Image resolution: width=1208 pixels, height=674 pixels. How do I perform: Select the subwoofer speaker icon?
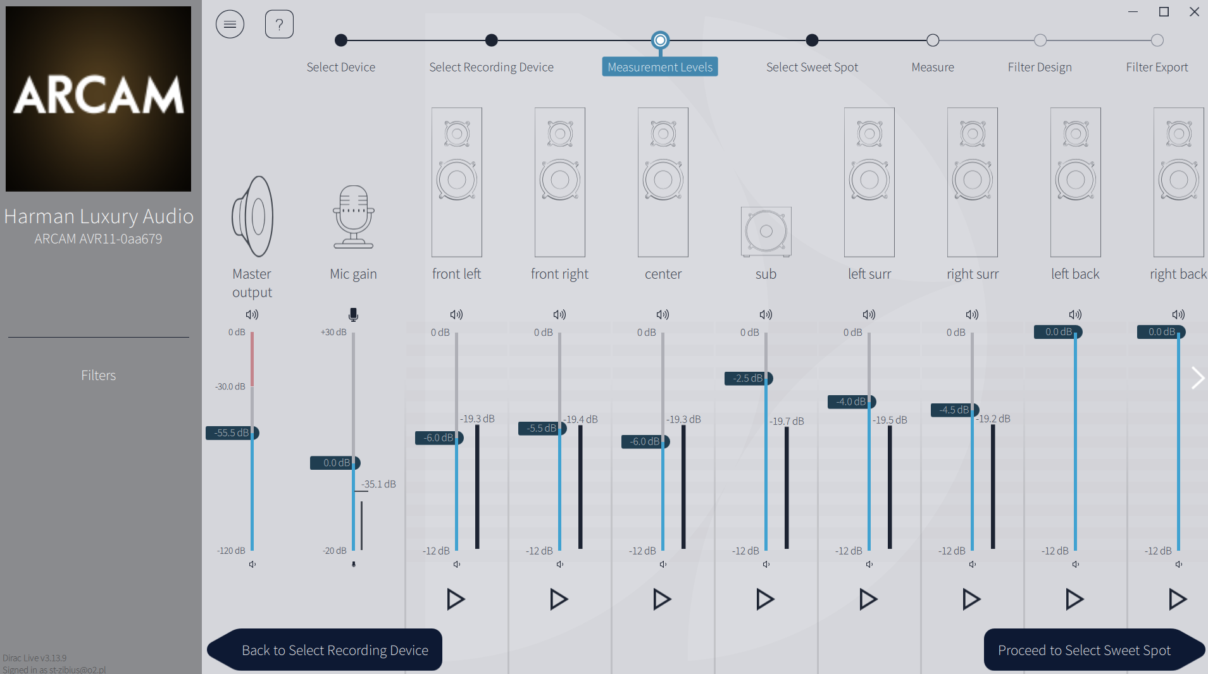pos(766,231)
